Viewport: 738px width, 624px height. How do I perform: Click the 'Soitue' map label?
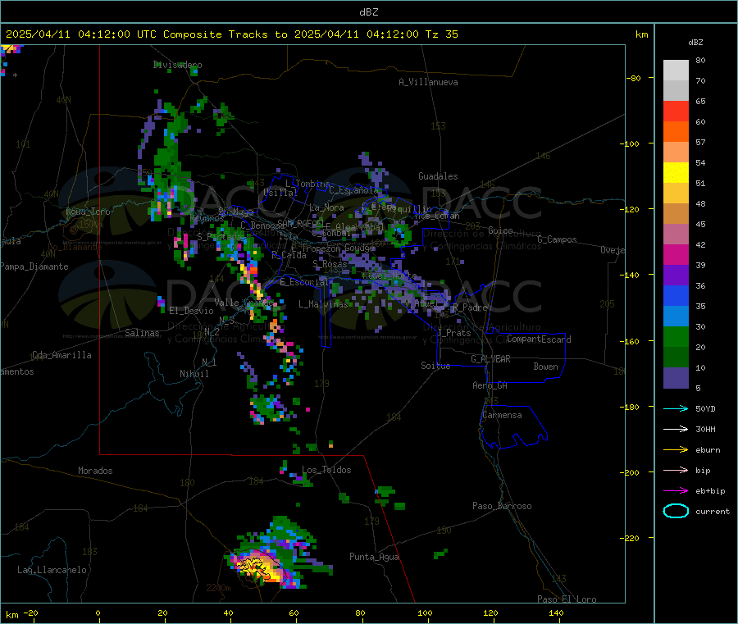(x=435, y=366)
